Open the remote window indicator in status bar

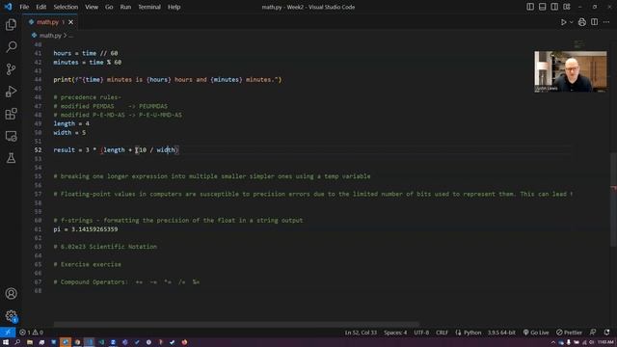click(x=8, y=333)
